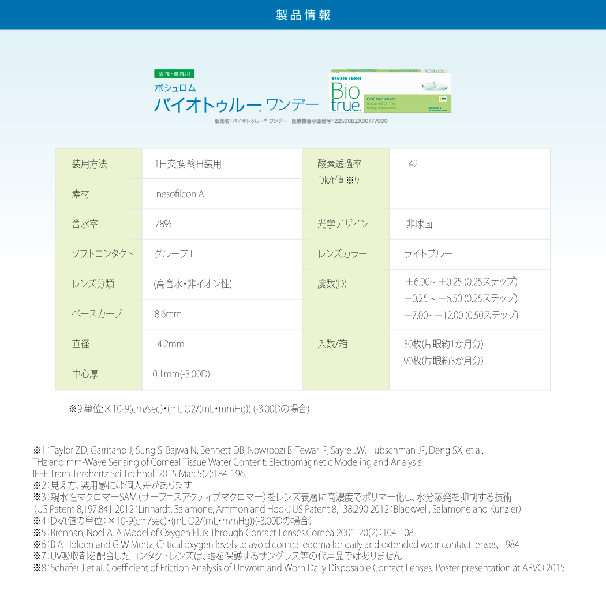Select the Dk/t値 ※9 label
Screen dimensions: 606x606
pos(339,181)
